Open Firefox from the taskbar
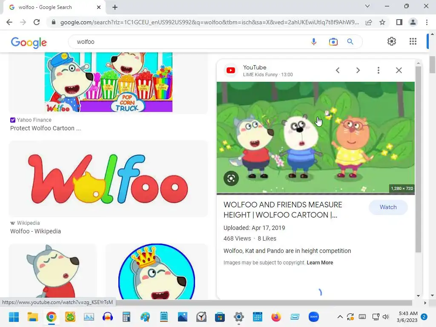This screenshot has width=436, height=327. coord(276,317)
